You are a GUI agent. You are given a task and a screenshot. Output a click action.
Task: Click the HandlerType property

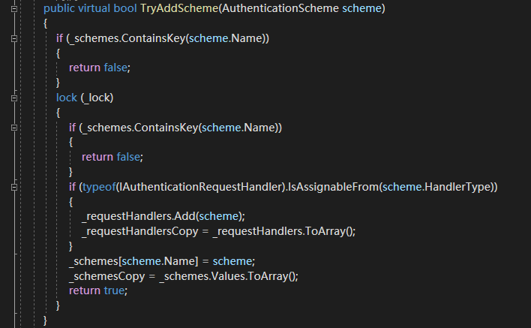click(x=460, y=186)
